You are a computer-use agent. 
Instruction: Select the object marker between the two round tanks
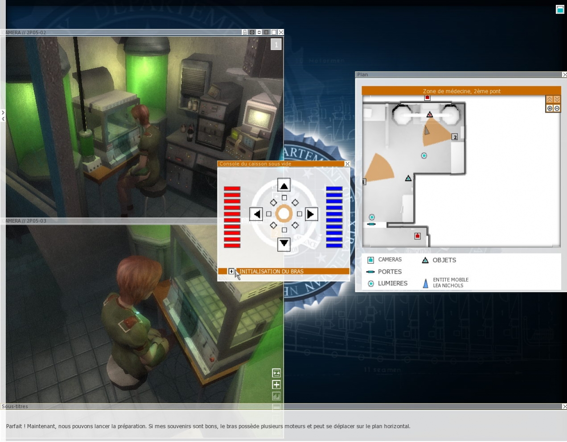pyautogui.click(x=430, y=115)
